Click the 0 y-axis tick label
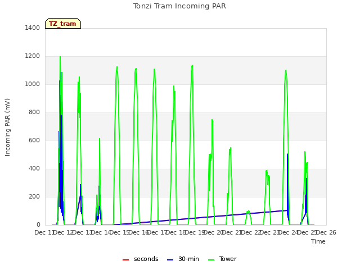This screenshot has width=360, height=270. 38,225
